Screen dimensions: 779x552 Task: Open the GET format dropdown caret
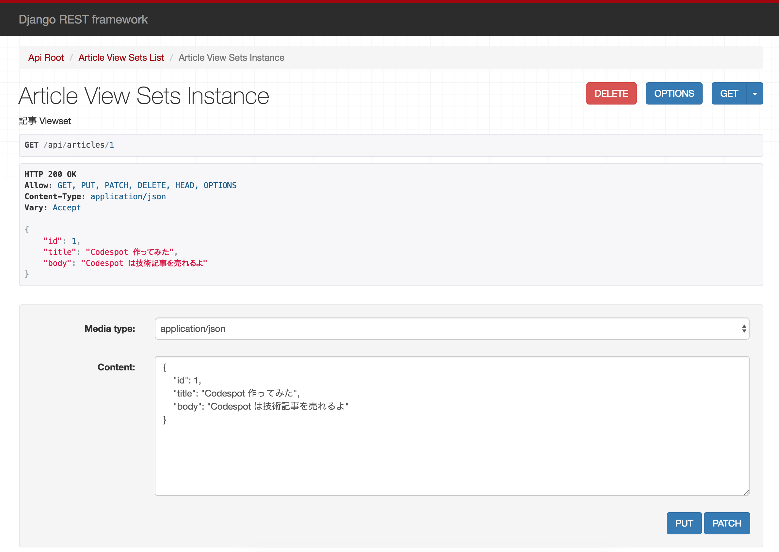(755, 93)
